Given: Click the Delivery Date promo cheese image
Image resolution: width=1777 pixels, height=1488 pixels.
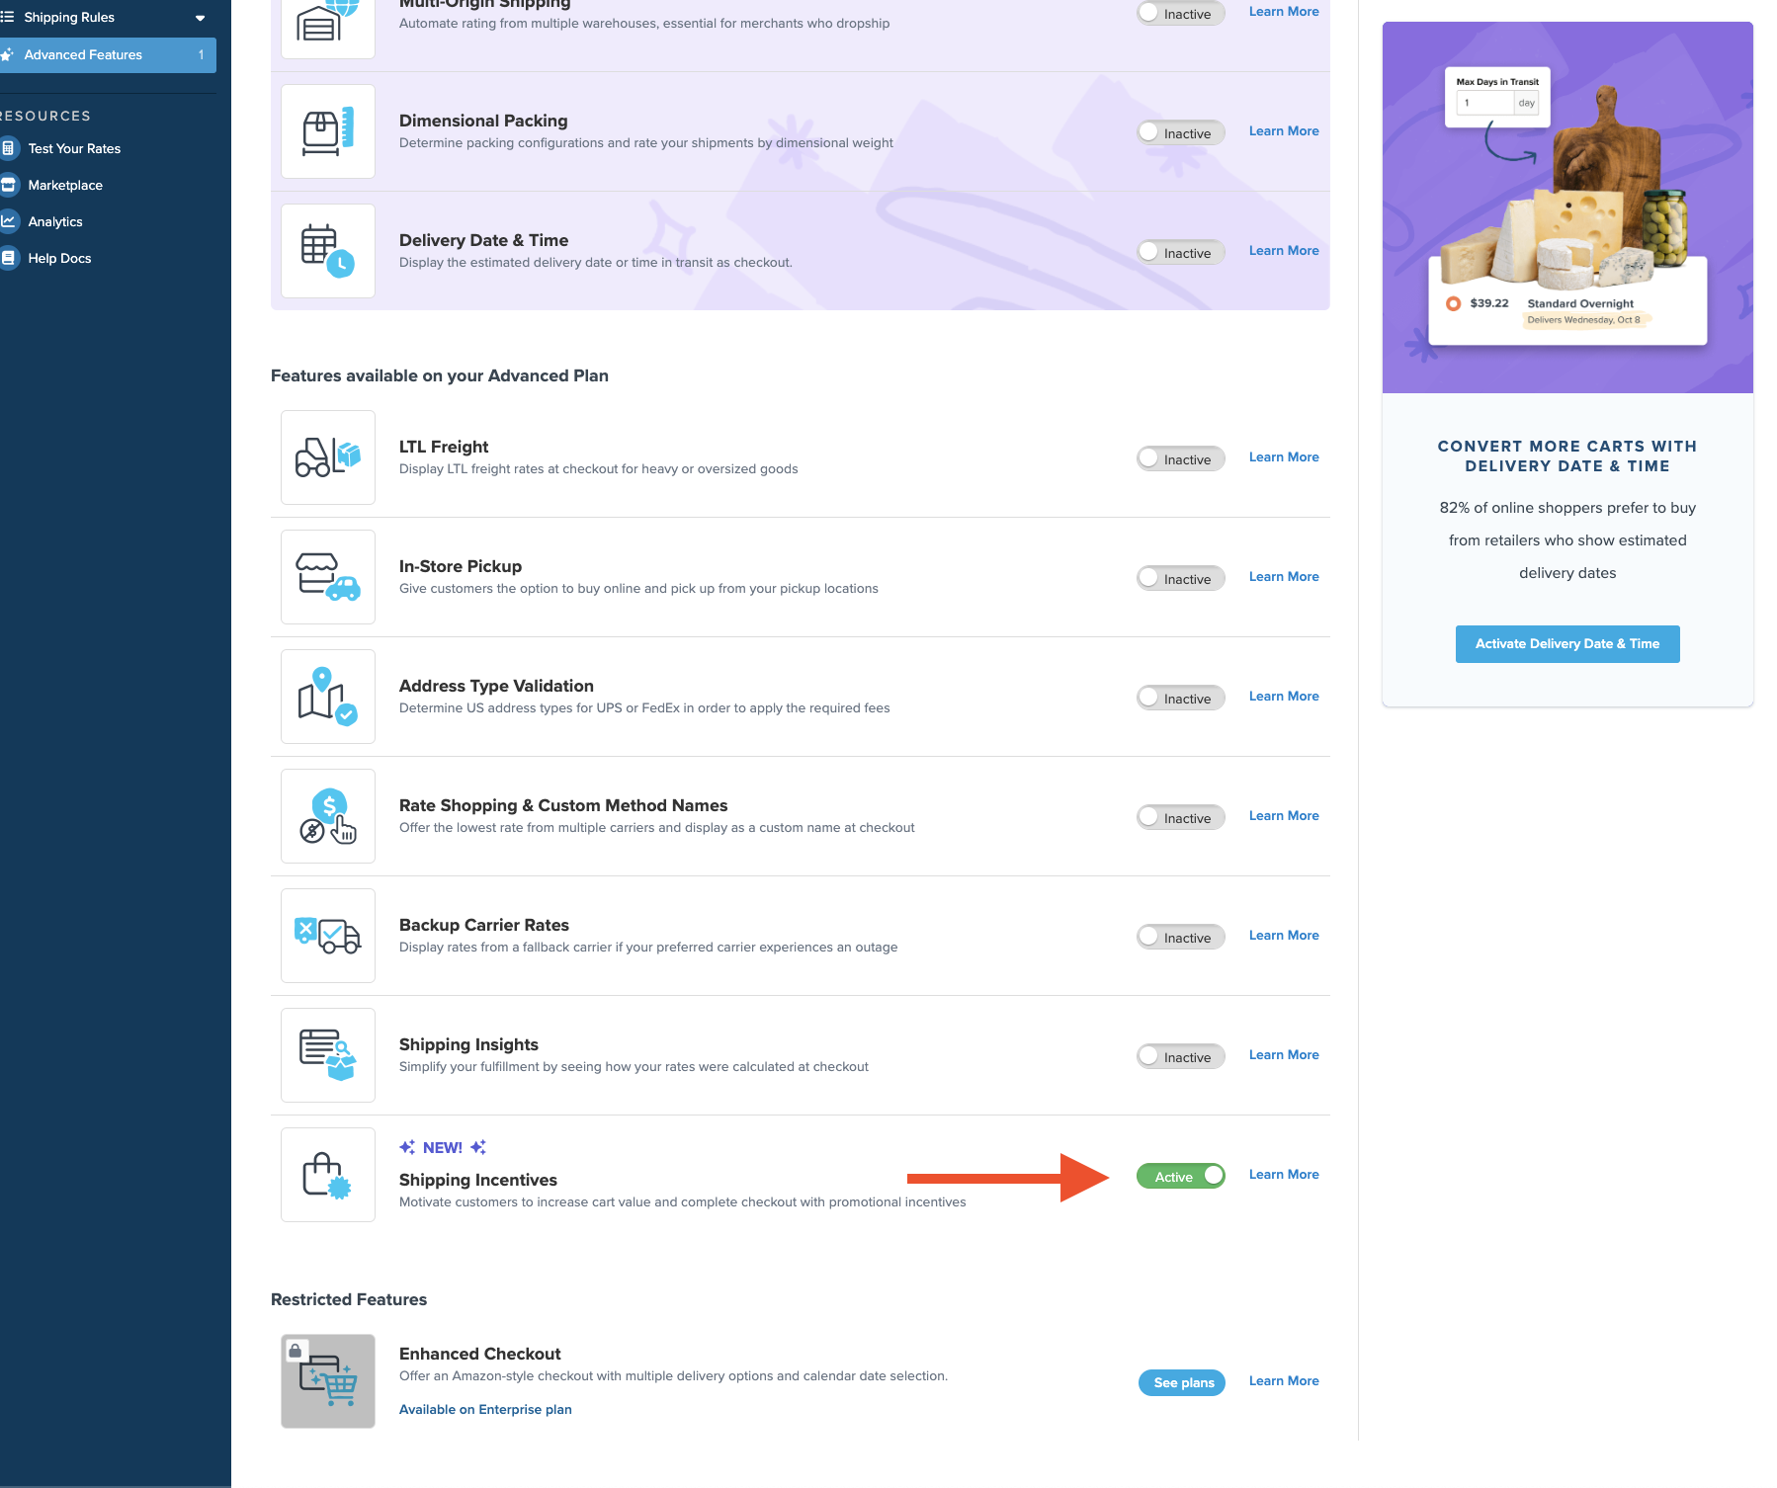Looking at the screenshot, I should point(1566,207).
